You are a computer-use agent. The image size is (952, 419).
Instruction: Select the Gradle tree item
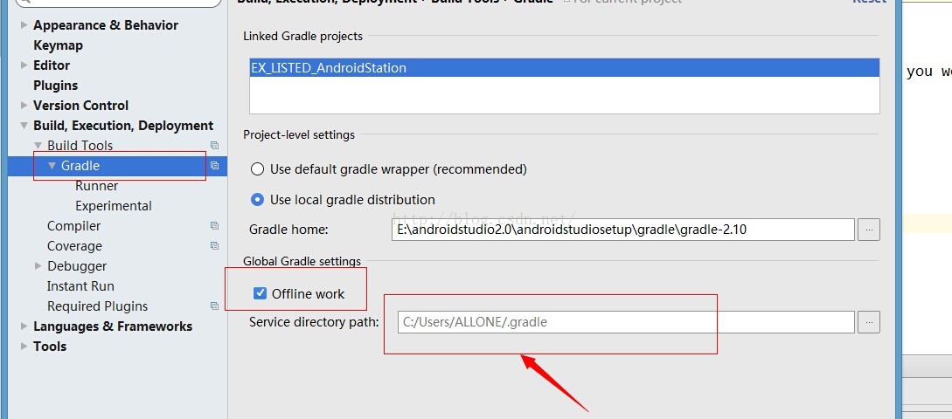click(x=118, y=166)
